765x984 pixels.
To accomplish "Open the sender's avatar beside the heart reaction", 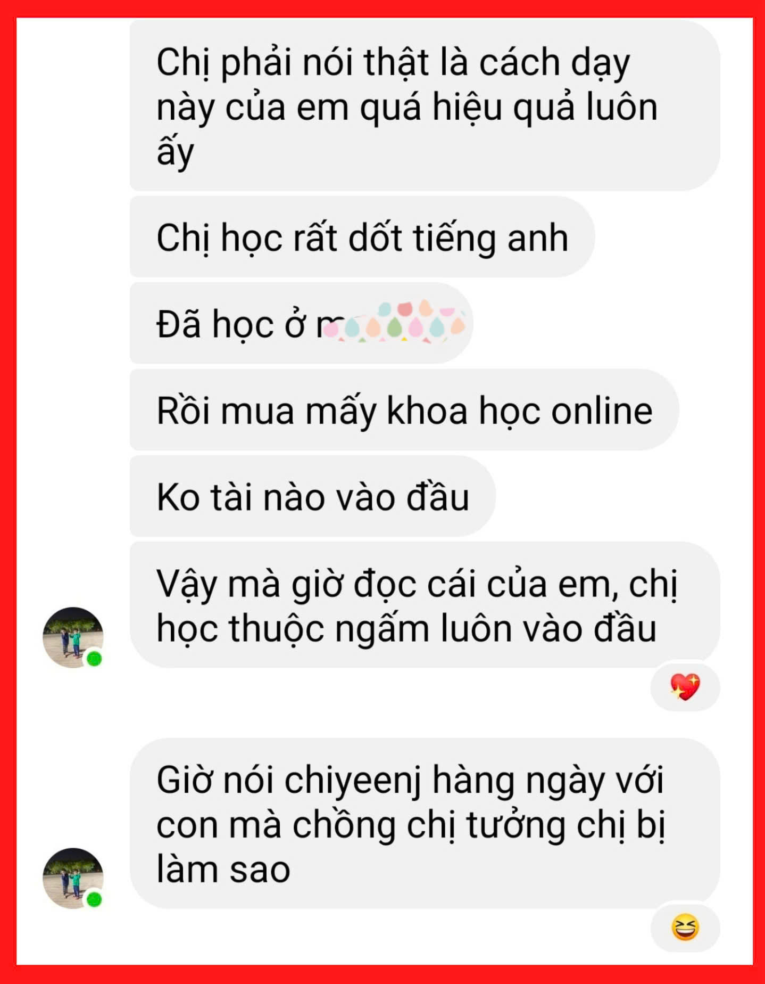I will 73,637.
